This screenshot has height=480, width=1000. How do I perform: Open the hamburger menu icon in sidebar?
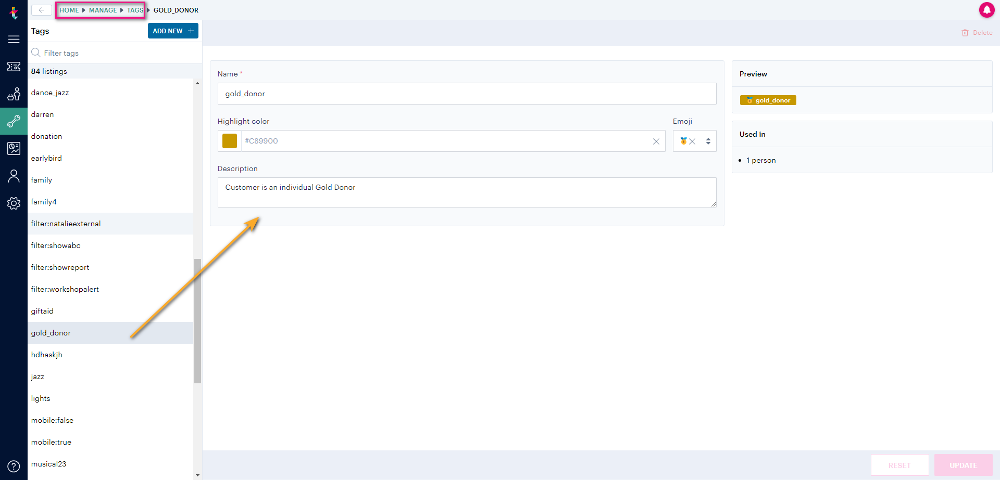pyautogui.click(x=14, y=40)
